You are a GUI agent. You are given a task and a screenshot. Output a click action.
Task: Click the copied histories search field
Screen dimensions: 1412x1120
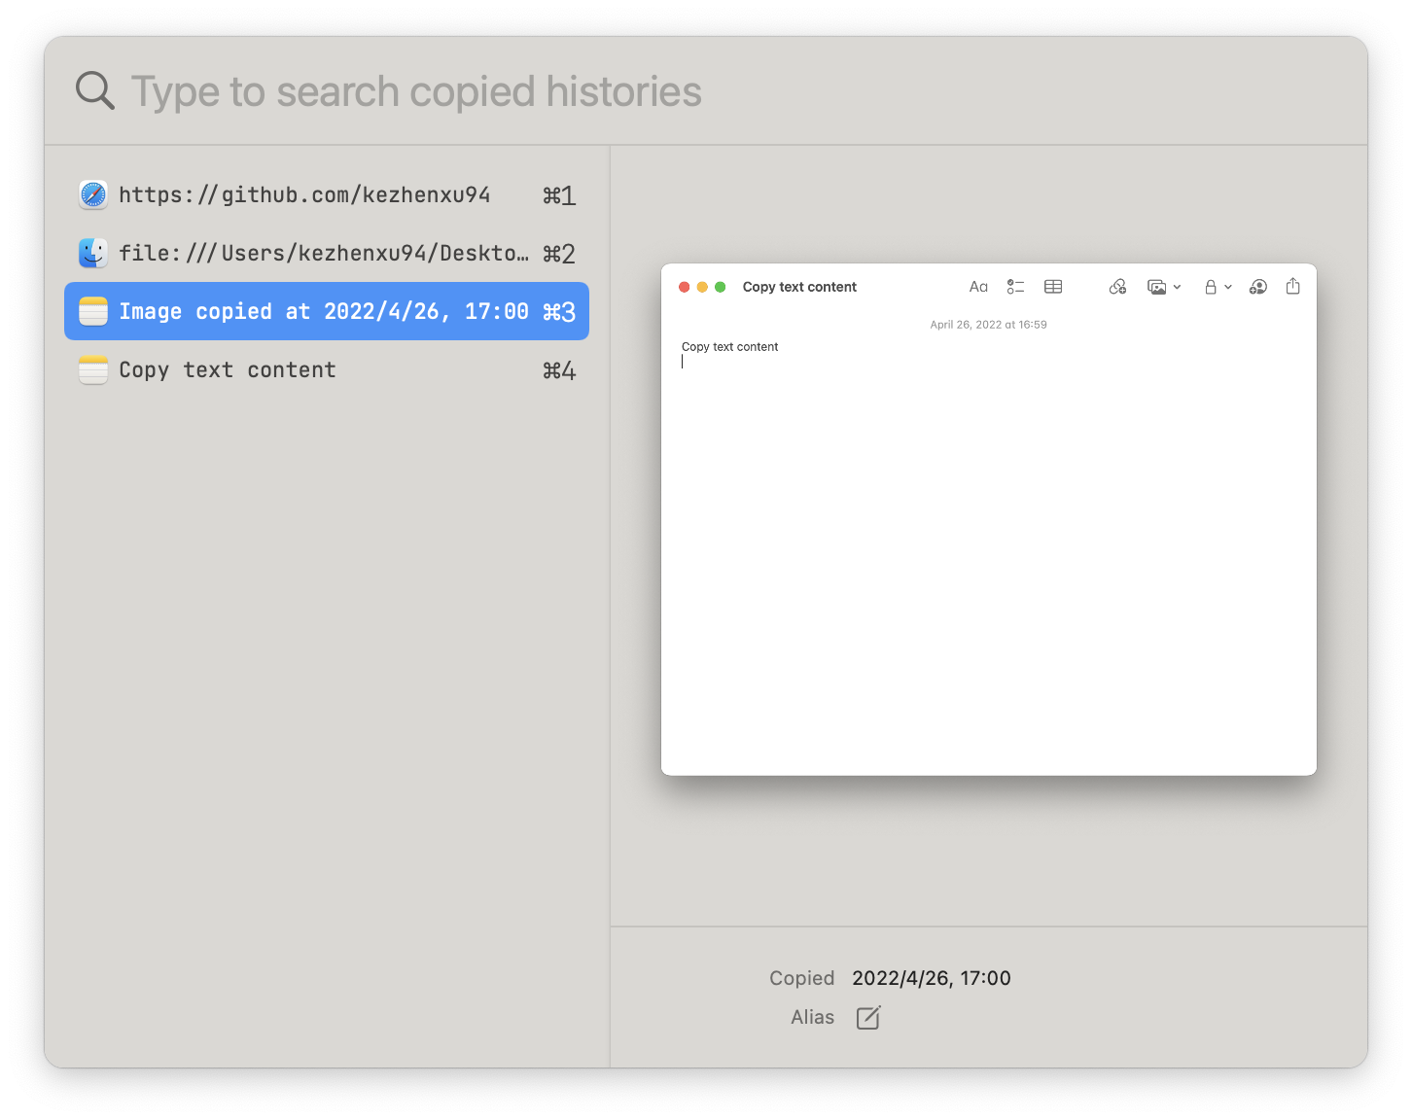click(416, 89)
